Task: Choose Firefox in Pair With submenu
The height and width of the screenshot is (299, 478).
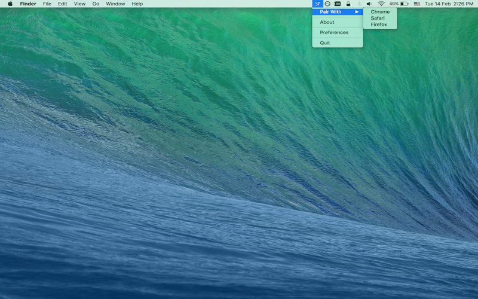Action: pyautogui.click(x=380, y=25)
